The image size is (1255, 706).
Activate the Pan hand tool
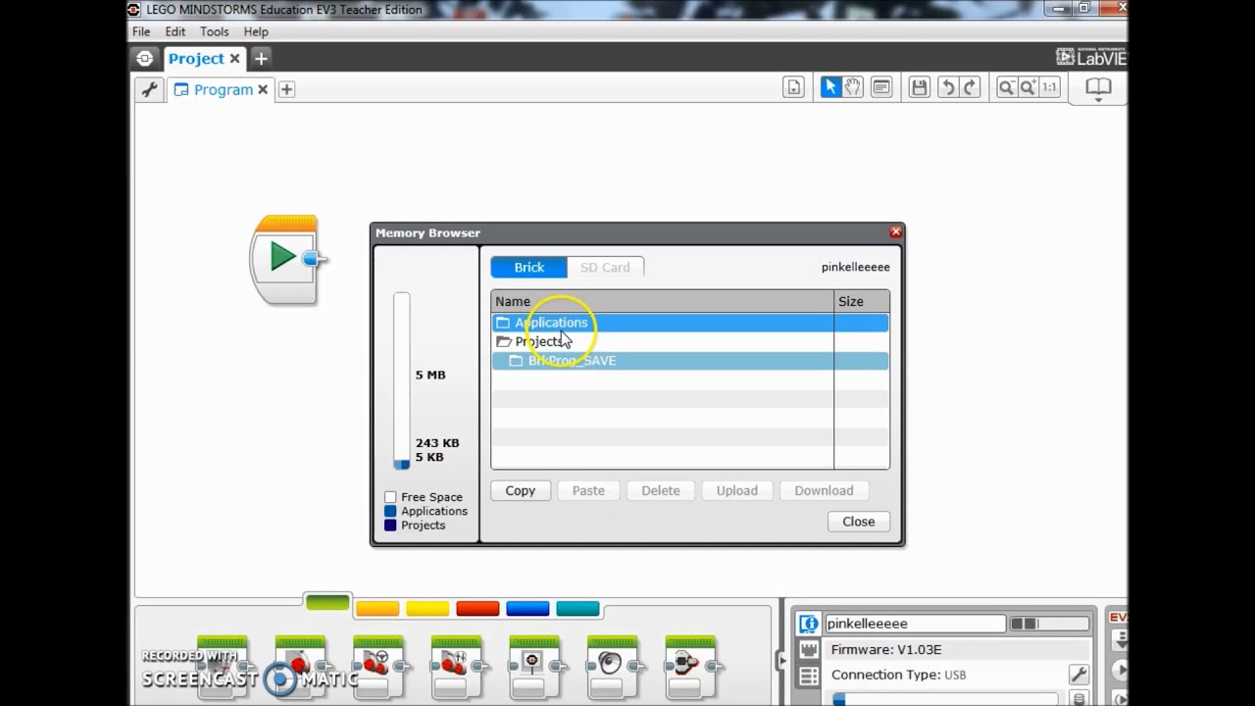(852, 87)
